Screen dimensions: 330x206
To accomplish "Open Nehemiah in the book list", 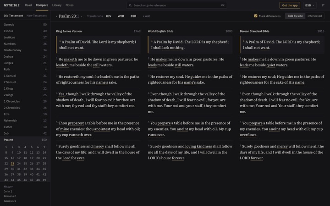I will (25, 120).
